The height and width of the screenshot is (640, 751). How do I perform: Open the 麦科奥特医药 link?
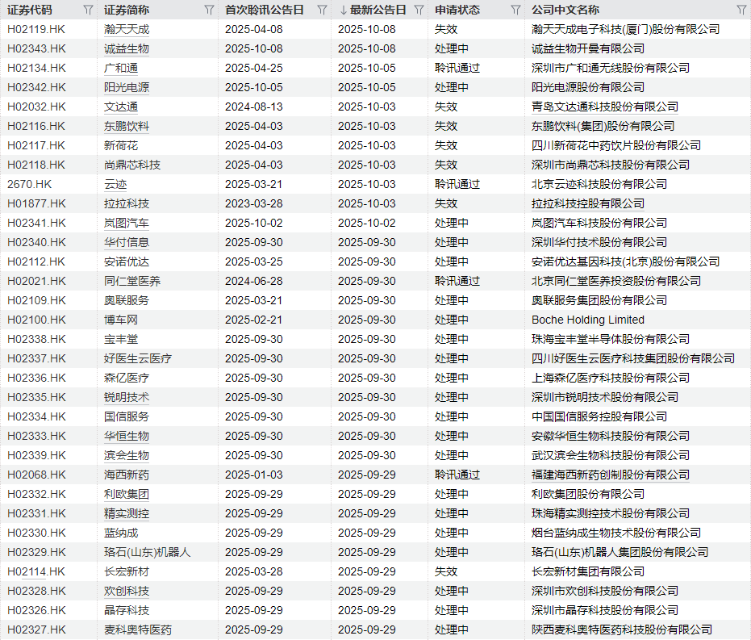coord(138,630)
